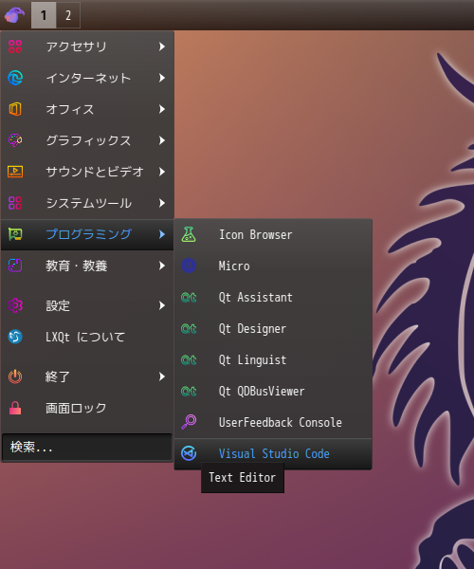Switch to virtual desktop 2
The height and width of the screenshot is (569, 474).
[68, 15]
